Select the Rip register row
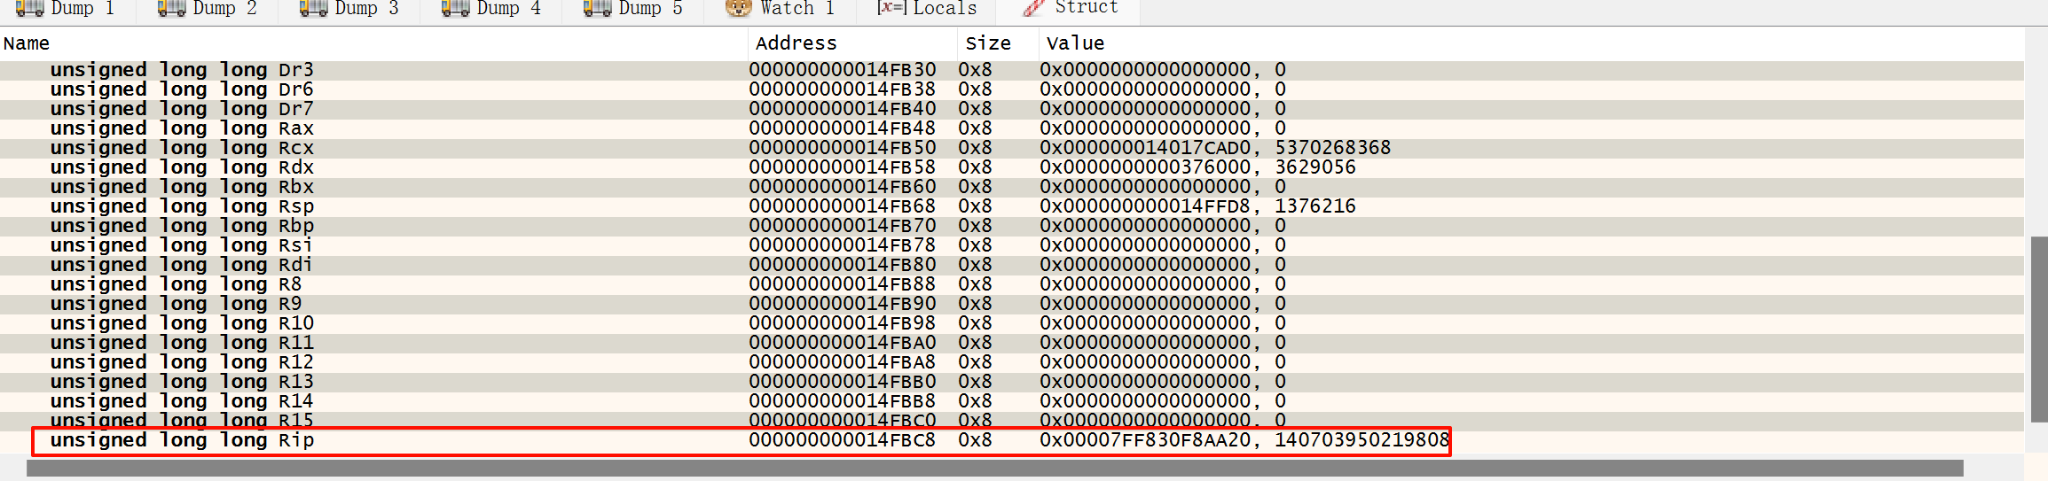This screenshot has width=2048, height=481. (1011, 440)
